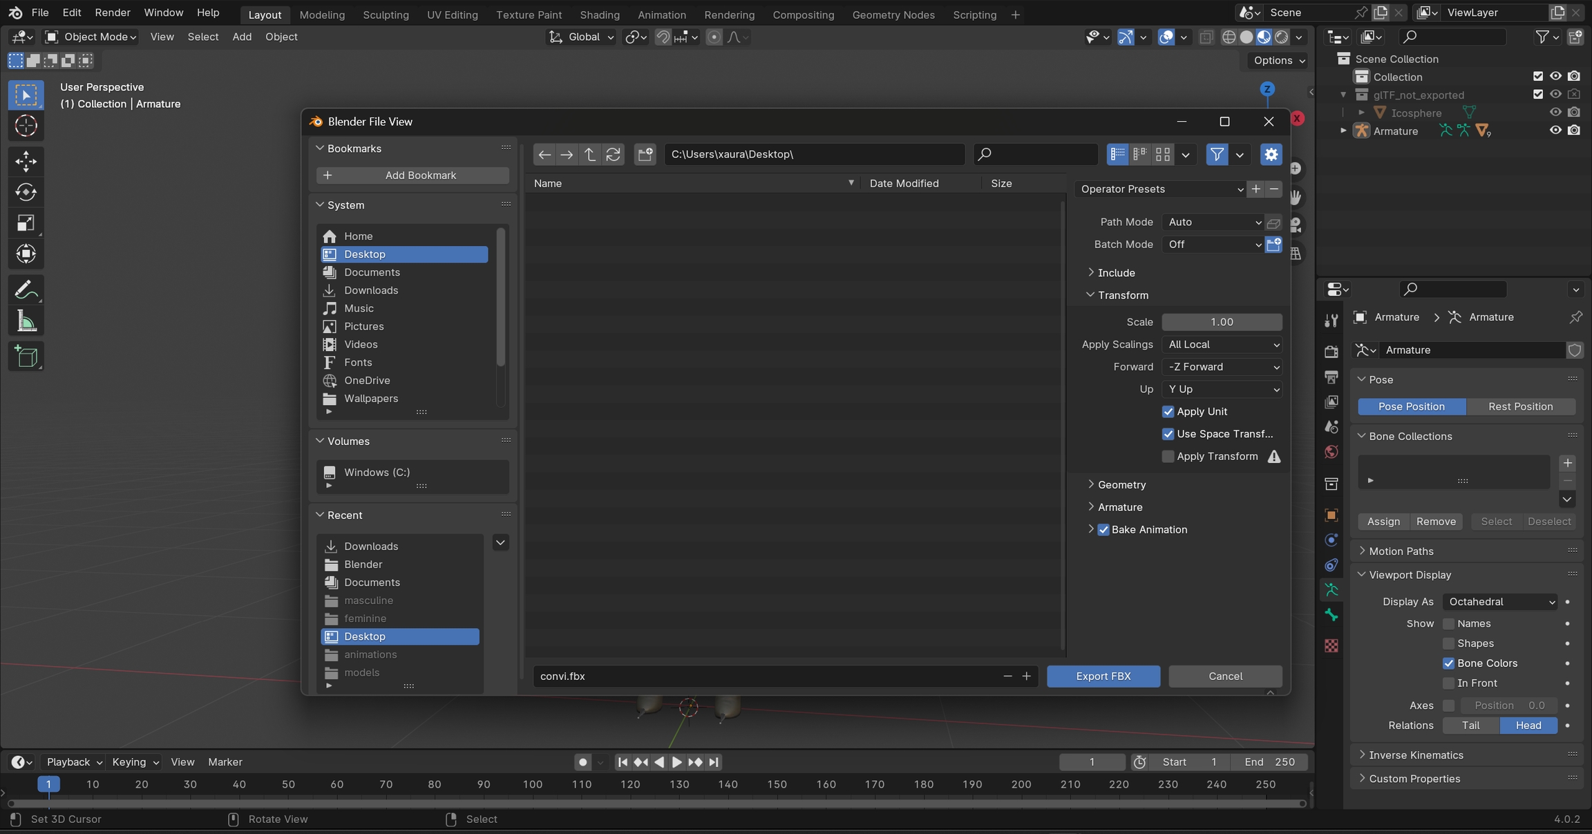The width and height of the screenshot is (1592, 834).
Task: Hide Armature in outliner viewport
Action: (x=1555, y=131)
